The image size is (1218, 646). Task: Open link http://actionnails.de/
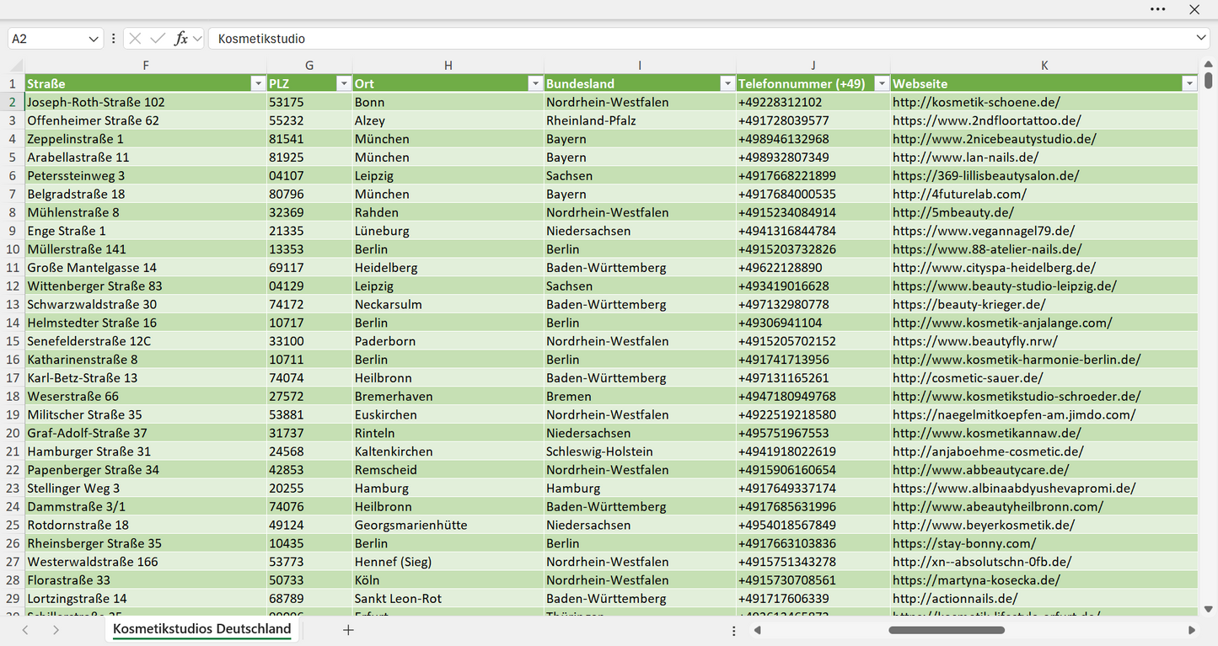(x=955, y=599)
